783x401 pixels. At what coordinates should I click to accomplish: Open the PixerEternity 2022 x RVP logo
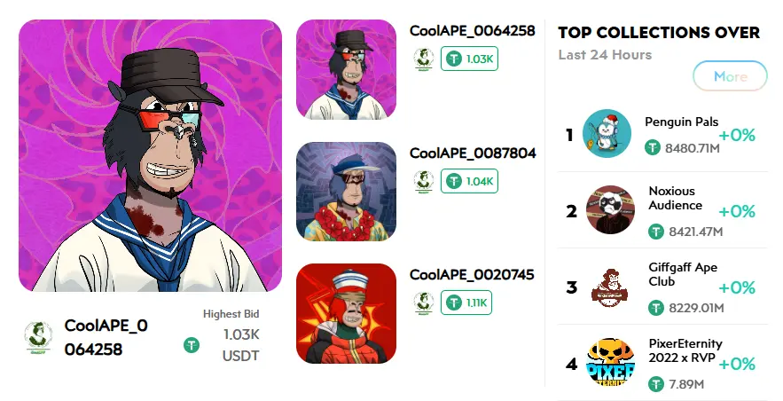(x=610, y=363)
